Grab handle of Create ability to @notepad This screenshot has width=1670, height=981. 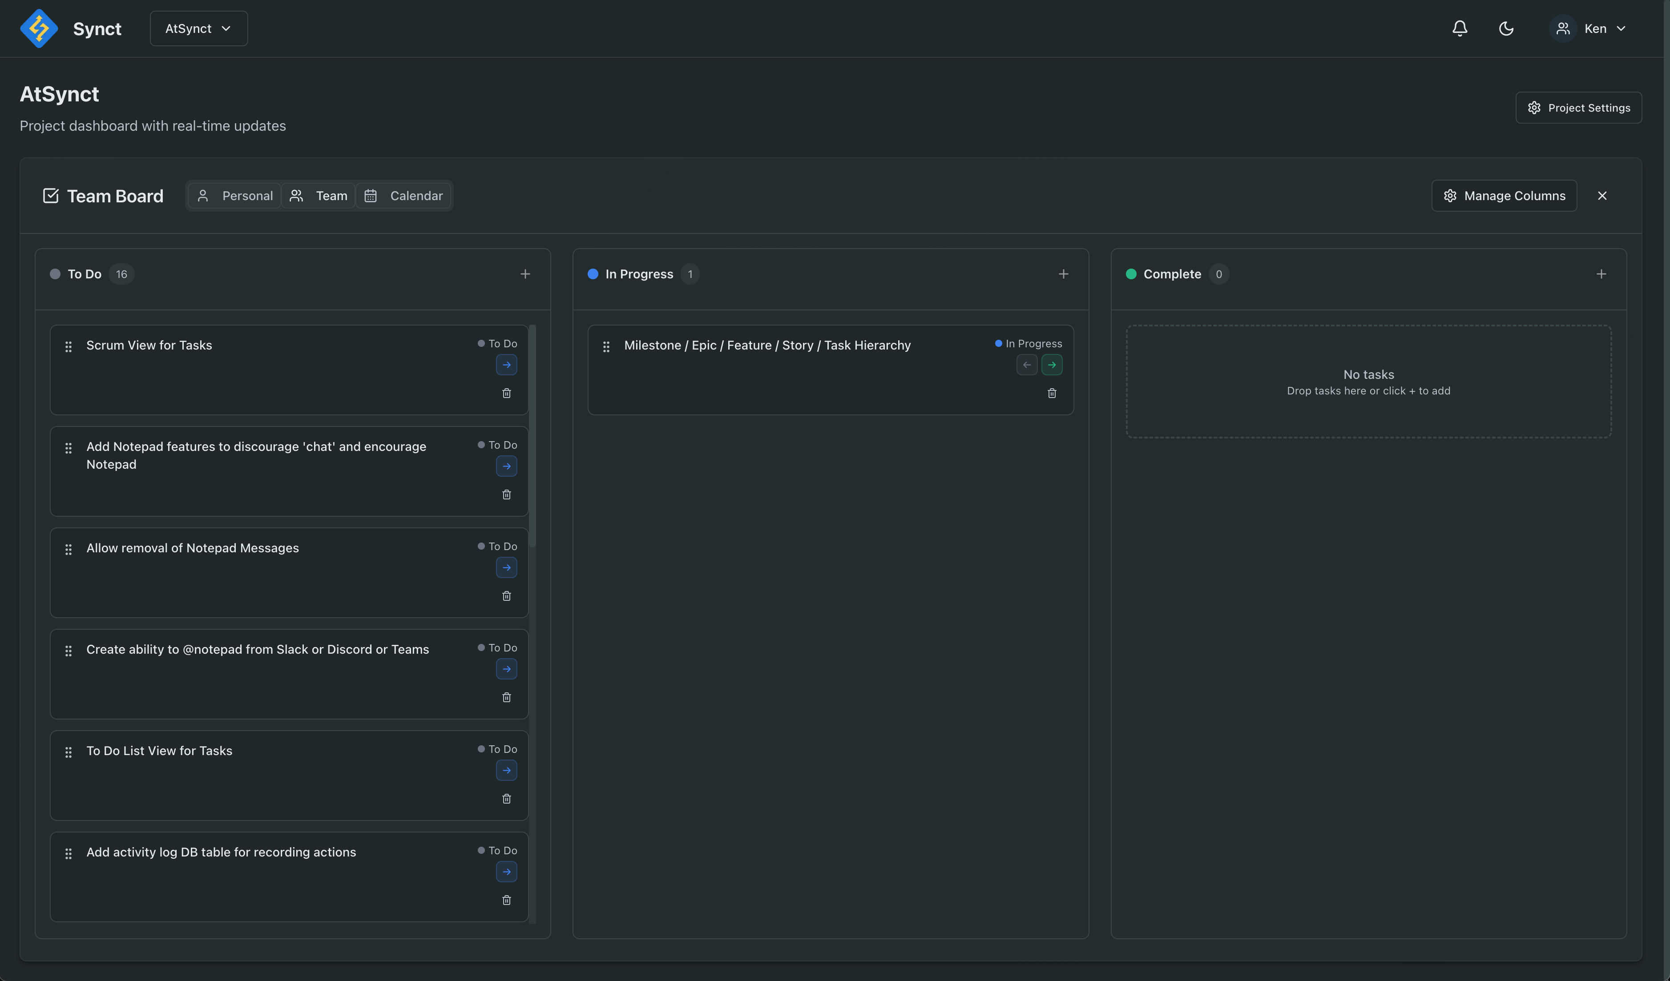pyautogui.click(x=68, y=651)
